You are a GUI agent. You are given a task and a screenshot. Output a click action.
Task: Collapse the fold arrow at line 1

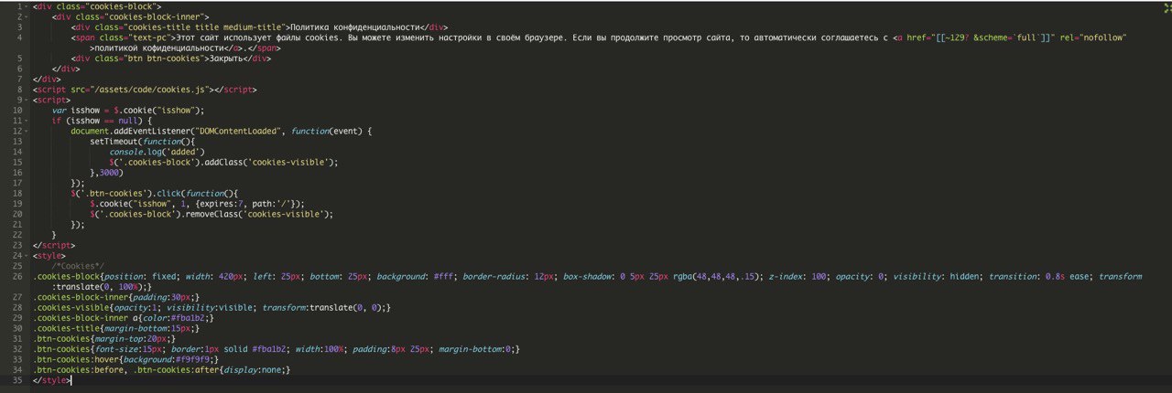pyautogui.click(x=26, y=7)
